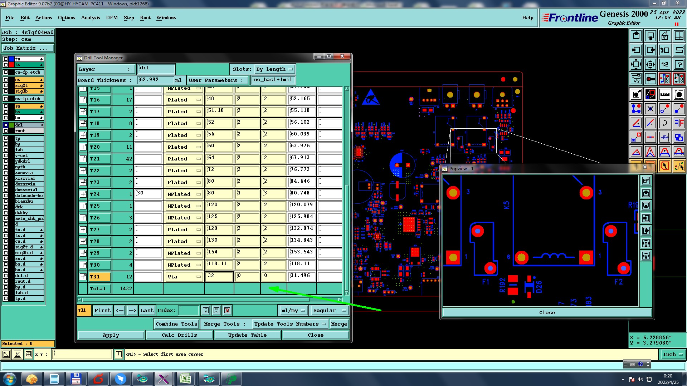Click the mirror F flip icon
Image resolution: width=687 pixels, height=386 pixels.
[679, 123]
